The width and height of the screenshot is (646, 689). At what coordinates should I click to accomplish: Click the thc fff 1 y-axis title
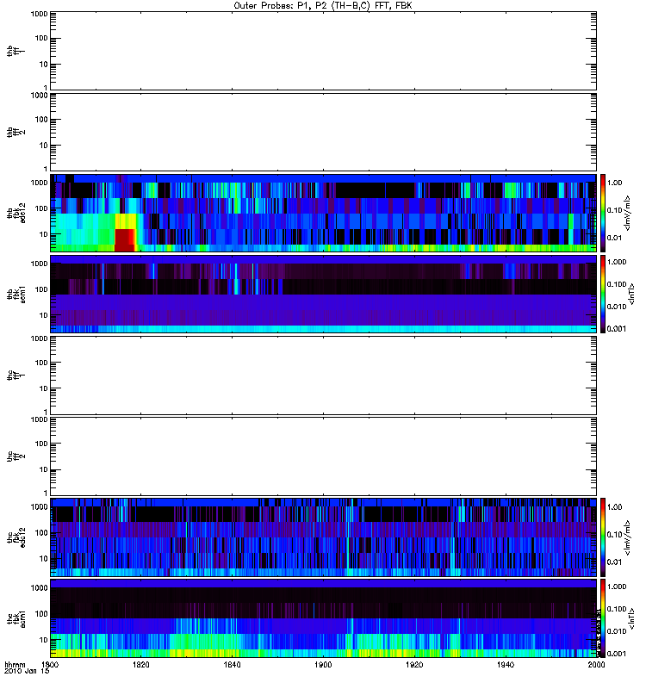pos(16,376)
